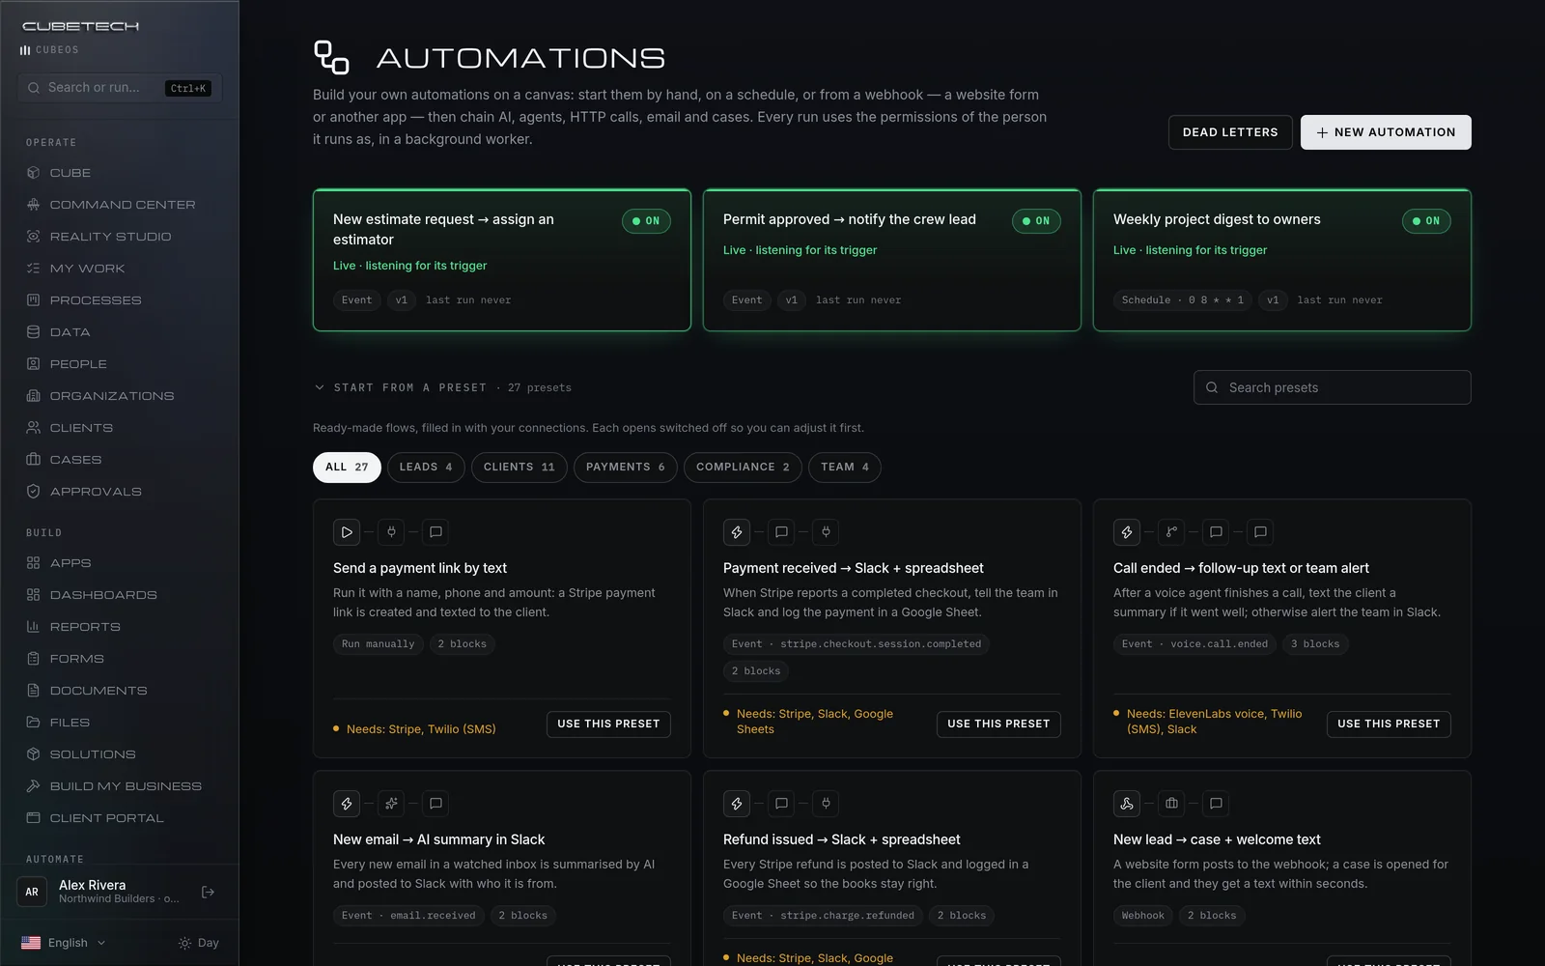The height and width of the screenshot is (966, 1545).
Task: Use the Payment received Slack preset
Action: 998,724
